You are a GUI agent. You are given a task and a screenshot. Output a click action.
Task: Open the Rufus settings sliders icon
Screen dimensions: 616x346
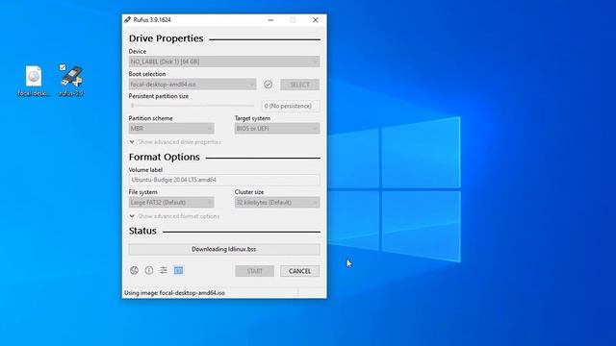pyautogui.click(x=164, y=270)
